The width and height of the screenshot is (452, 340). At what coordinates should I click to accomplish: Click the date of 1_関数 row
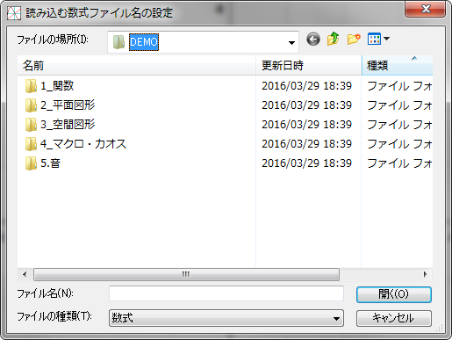(x=306, y=86)
